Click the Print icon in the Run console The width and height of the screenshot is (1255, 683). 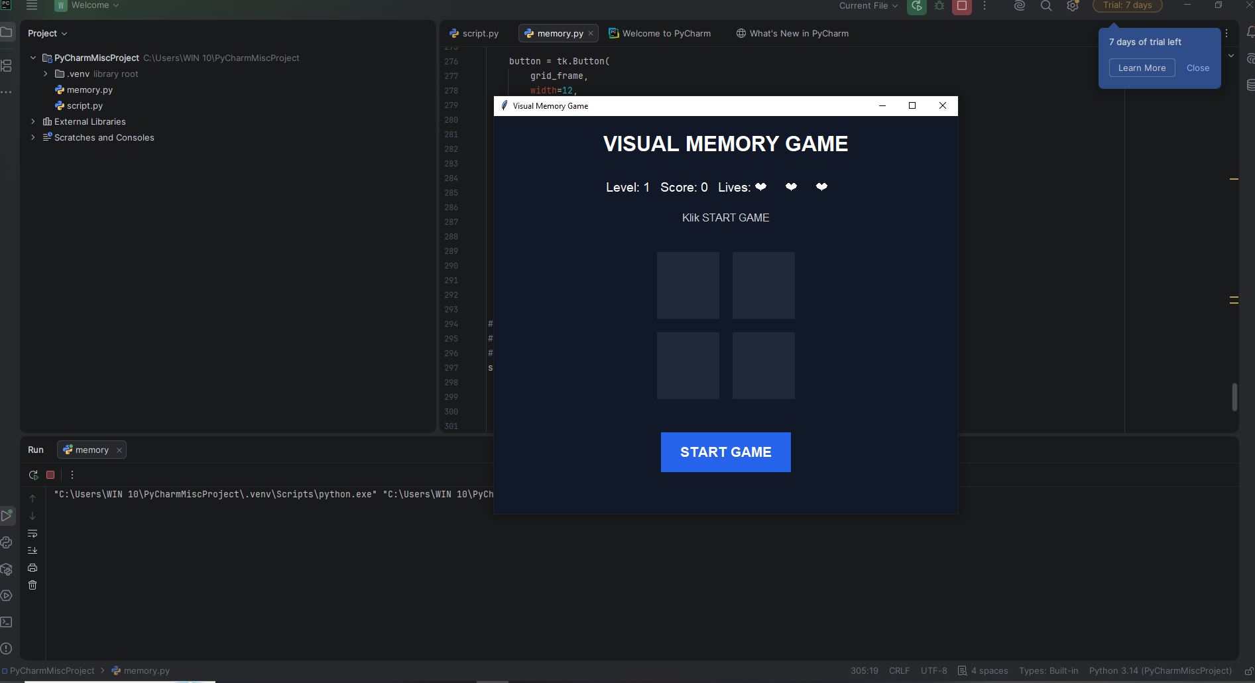pyautogui.click(x=32, y=568)
